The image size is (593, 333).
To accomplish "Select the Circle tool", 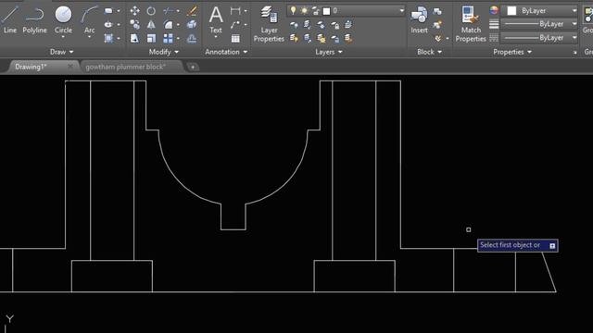I will pyautogui.click(x=63, y=19).
